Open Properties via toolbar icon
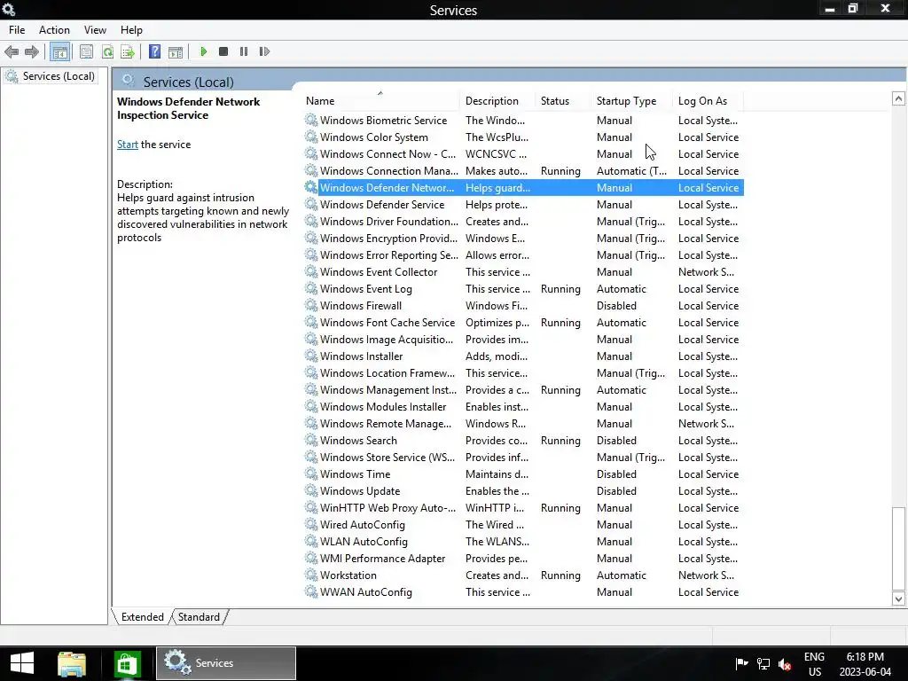This screenshot has width=908, height=681. click(x=86, y=51)
